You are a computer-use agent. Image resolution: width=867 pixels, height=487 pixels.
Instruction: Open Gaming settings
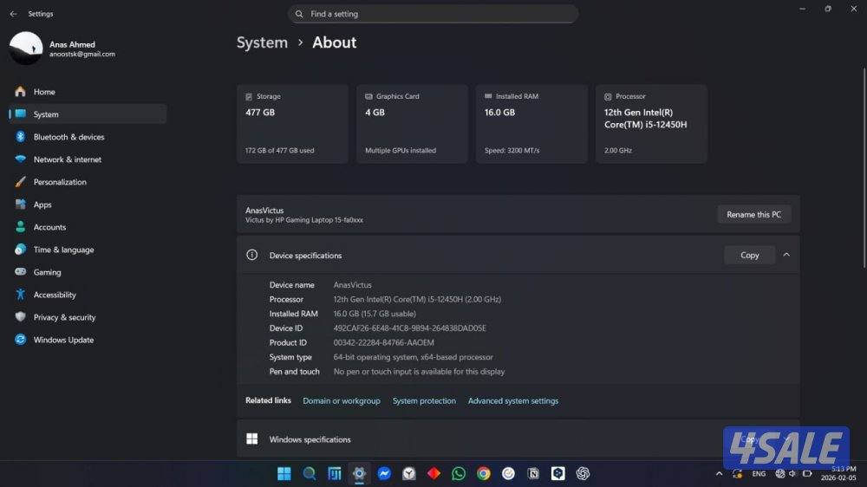pos(88,272)
